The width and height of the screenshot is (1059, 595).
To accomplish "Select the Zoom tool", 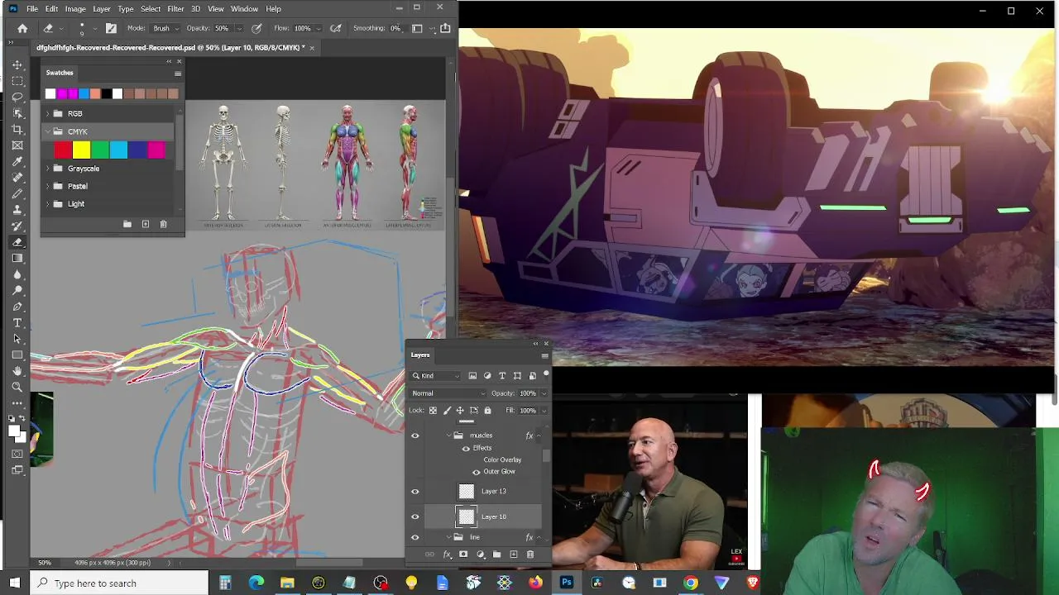I will pos(17,387).
